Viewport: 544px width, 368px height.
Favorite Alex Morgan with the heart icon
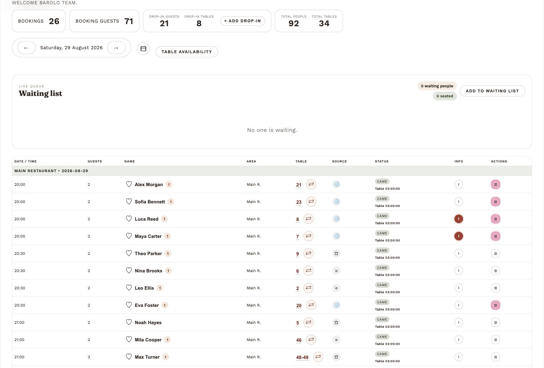(x=129, y=184)
